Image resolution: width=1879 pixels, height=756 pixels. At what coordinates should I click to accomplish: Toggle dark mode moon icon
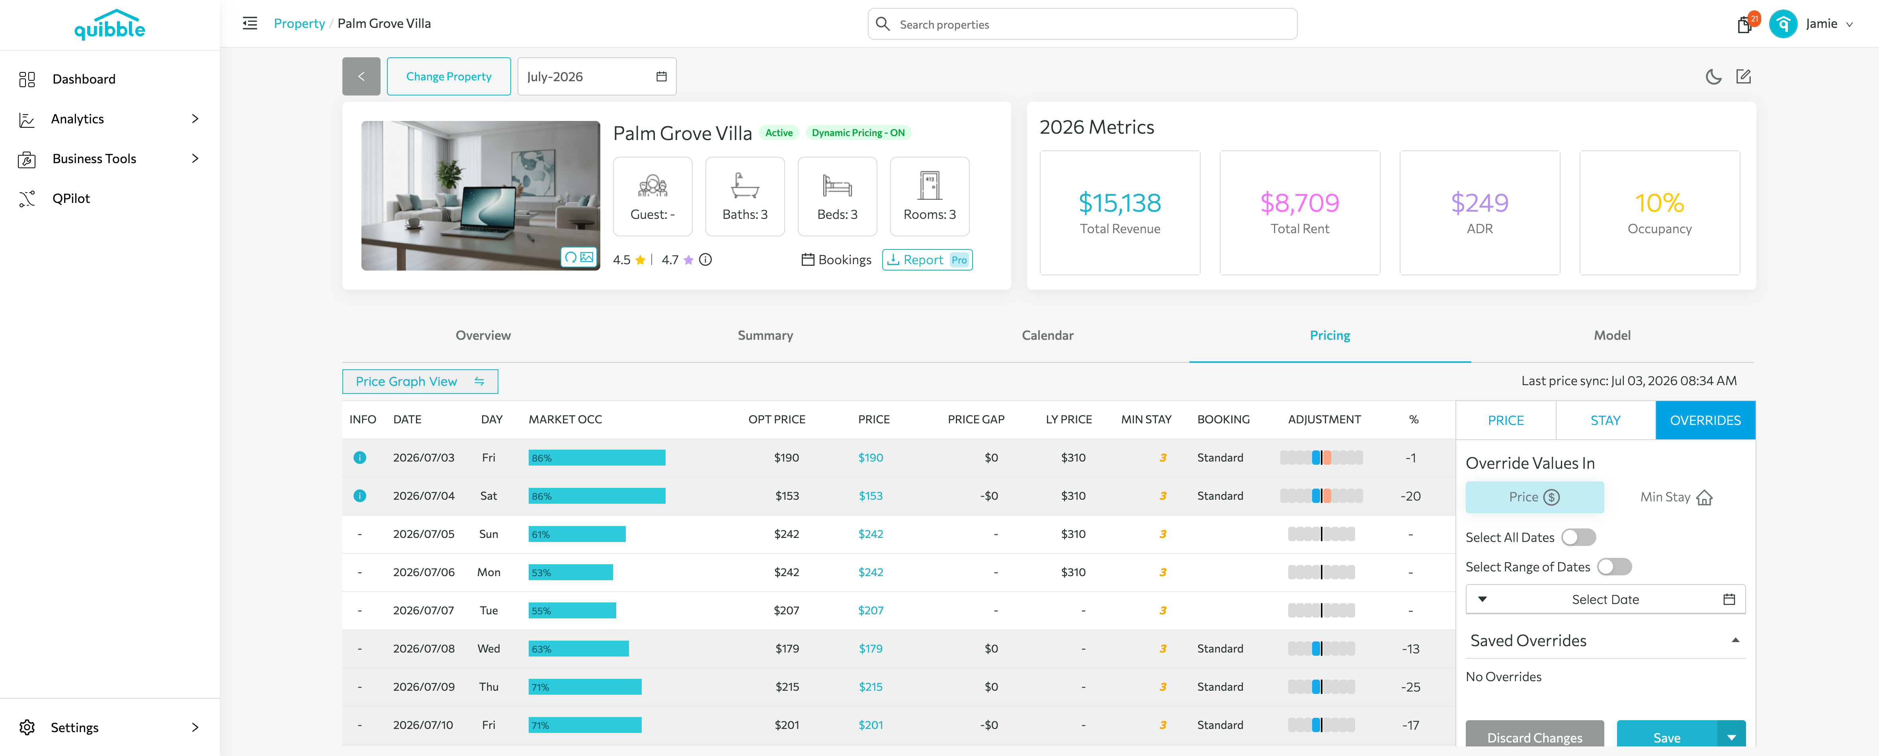pos(1713,76)
